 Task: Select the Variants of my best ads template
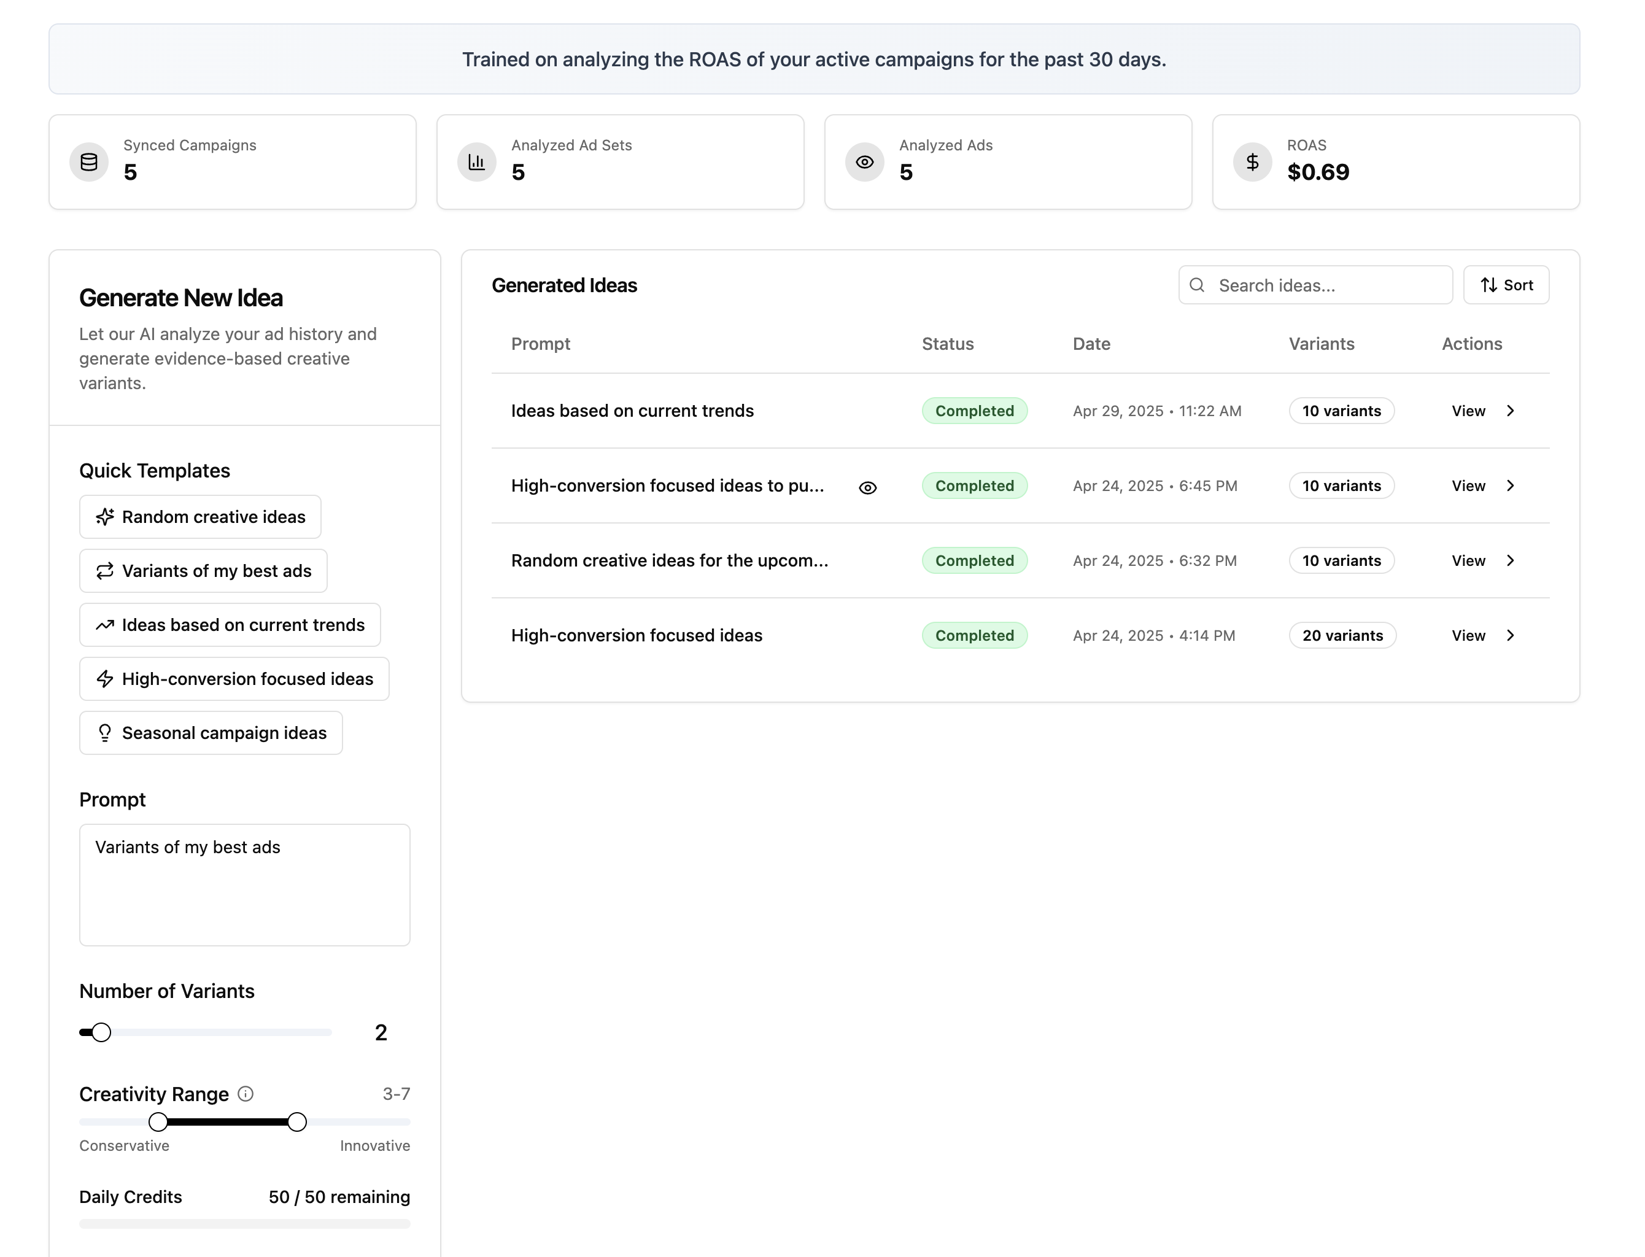(x=203, y=571)
